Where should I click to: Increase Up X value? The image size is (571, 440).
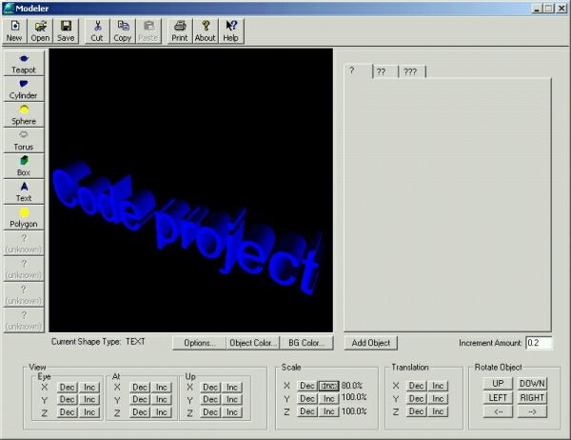pyautogui.click(x=232, y=387)
